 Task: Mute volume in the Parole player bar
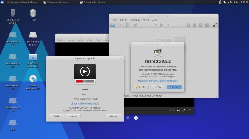click(178, 111)
